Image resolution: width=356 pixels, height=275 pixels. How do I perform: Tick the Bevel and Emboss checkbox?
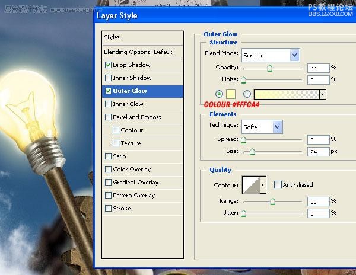click(109, 117)
